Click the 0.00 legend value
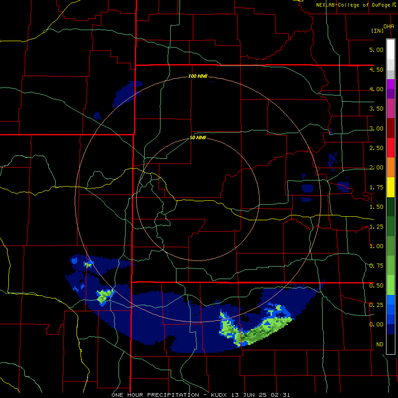 (376, 325)
